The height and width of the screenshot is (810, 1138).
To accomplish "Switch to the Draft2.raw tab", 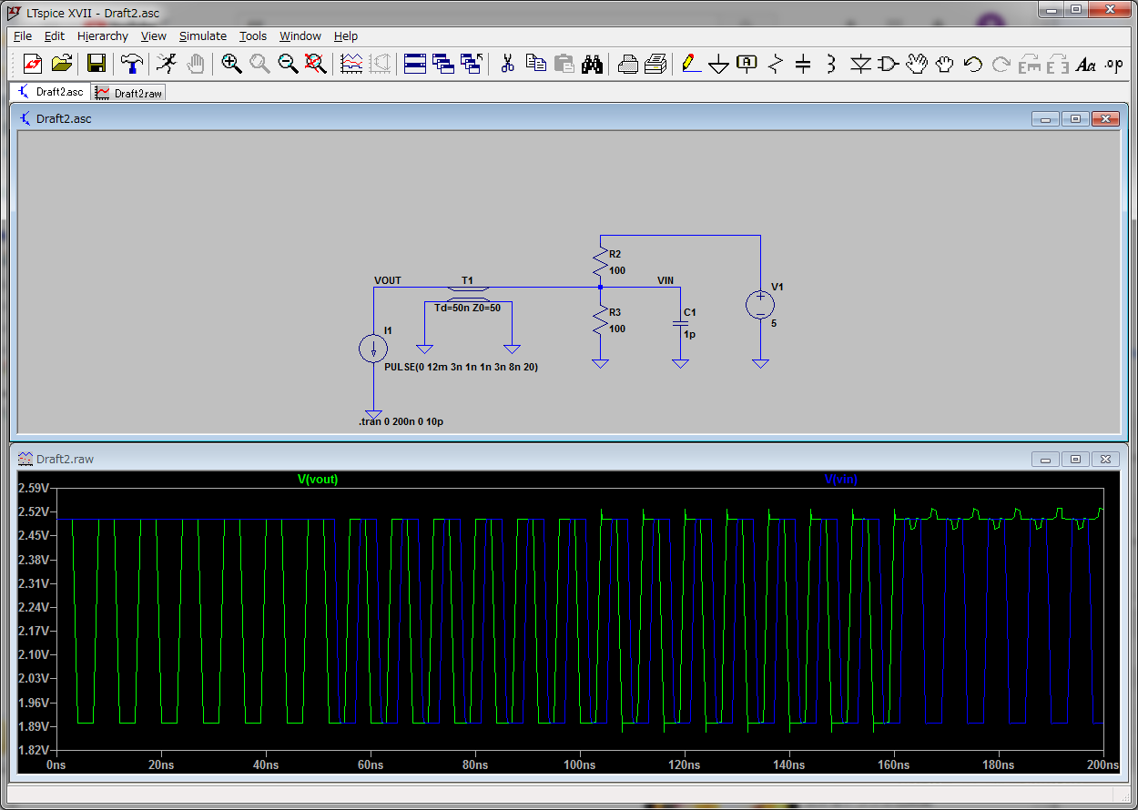I will [128, 93].
